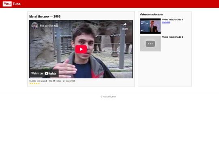Click the Watch on YouTube button
The width and height of the screenshot is (219, 164).
(x=44, y=73)
